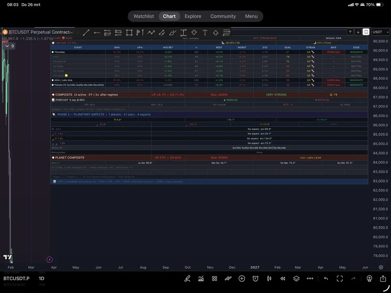Pick the text annotation tool
Screen dimensions: 391x293
pos(205,33)
